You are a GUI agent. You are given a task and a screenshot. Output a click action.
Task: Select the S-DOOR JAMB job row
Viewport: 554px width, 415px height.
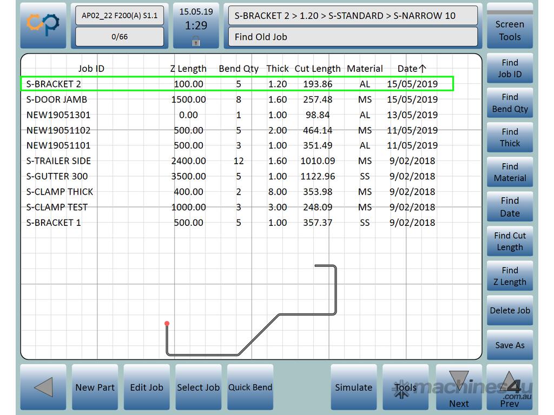click(57, 99)
